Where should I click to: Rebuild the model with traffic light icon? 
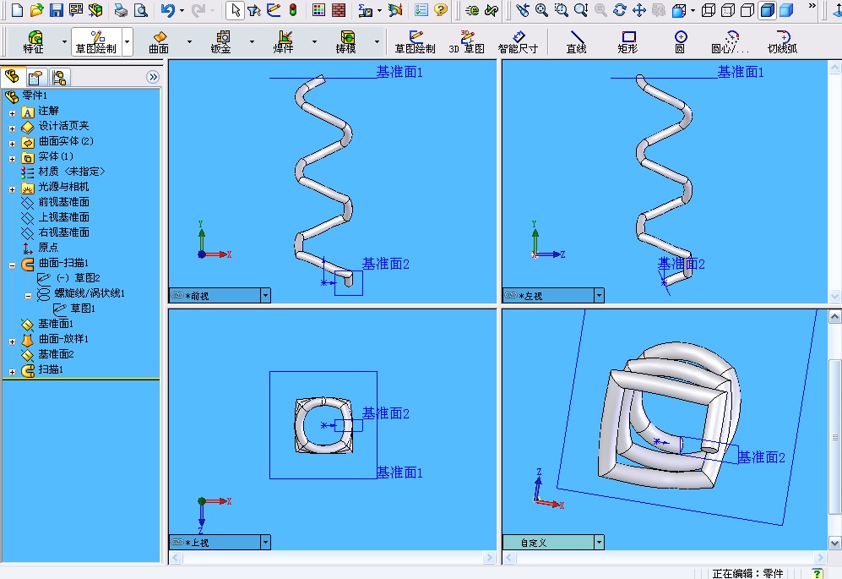[x=293, y=9]
